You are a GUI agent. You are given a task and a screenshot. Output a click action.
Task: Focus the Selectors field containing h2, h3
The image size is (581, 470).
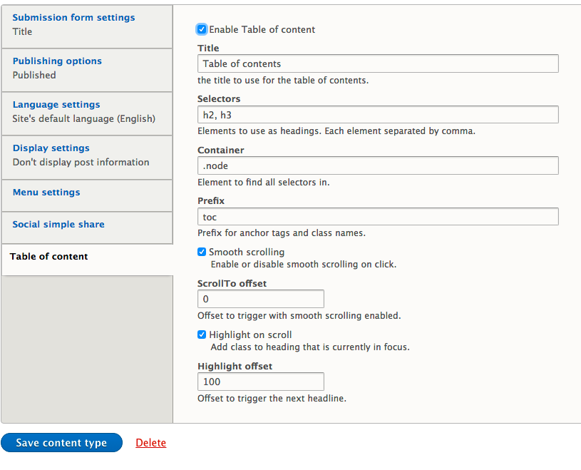378,115
